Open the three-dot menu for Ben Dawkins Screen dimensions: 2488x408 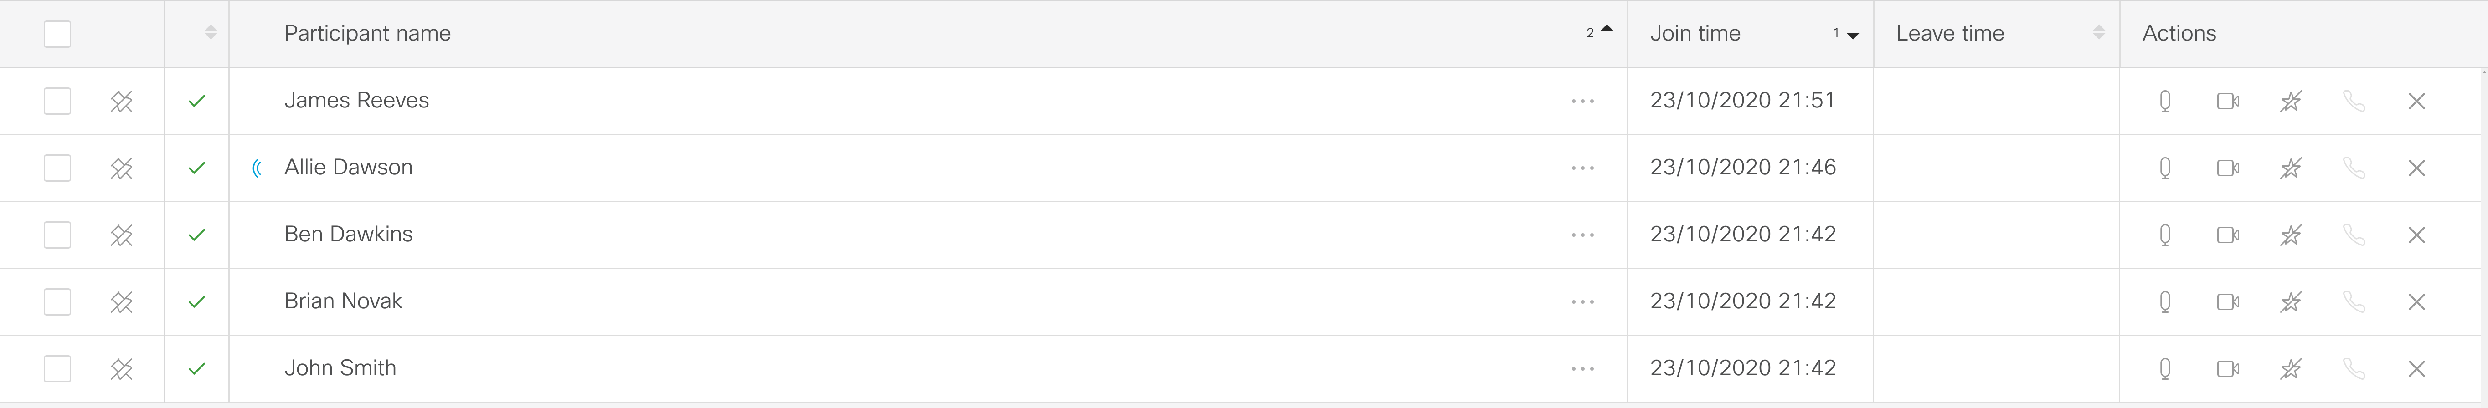[1582, 235]
